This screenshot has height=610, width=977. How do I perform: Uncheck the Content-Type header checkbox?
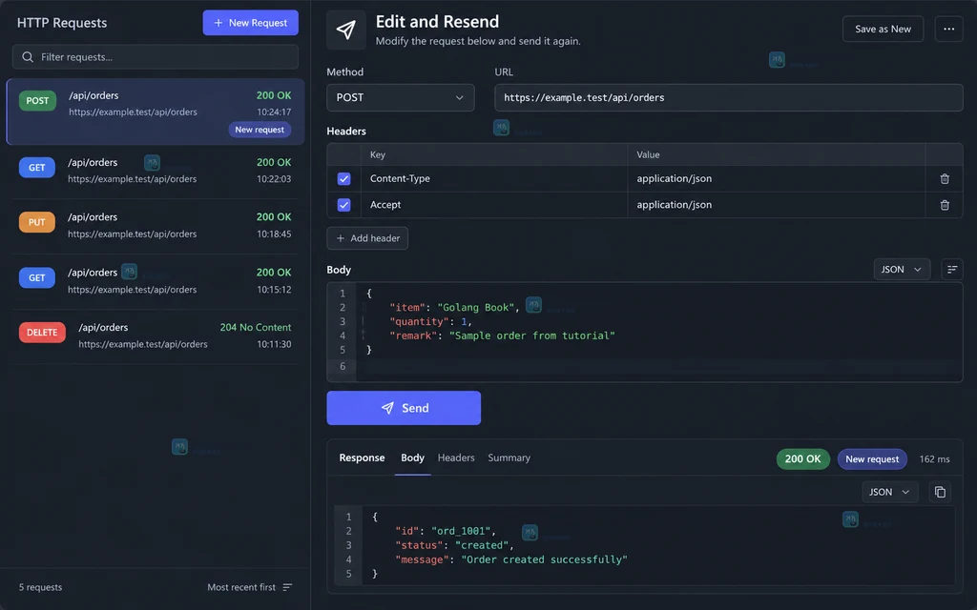(343, 178)
